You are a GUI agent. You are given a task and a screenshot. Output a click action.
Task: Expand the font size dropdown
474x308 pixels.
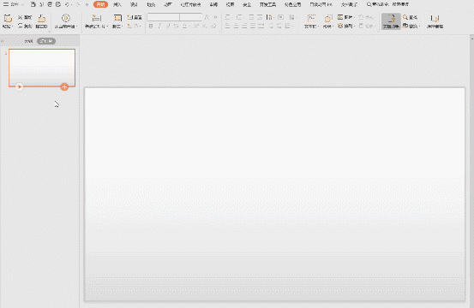200,17
